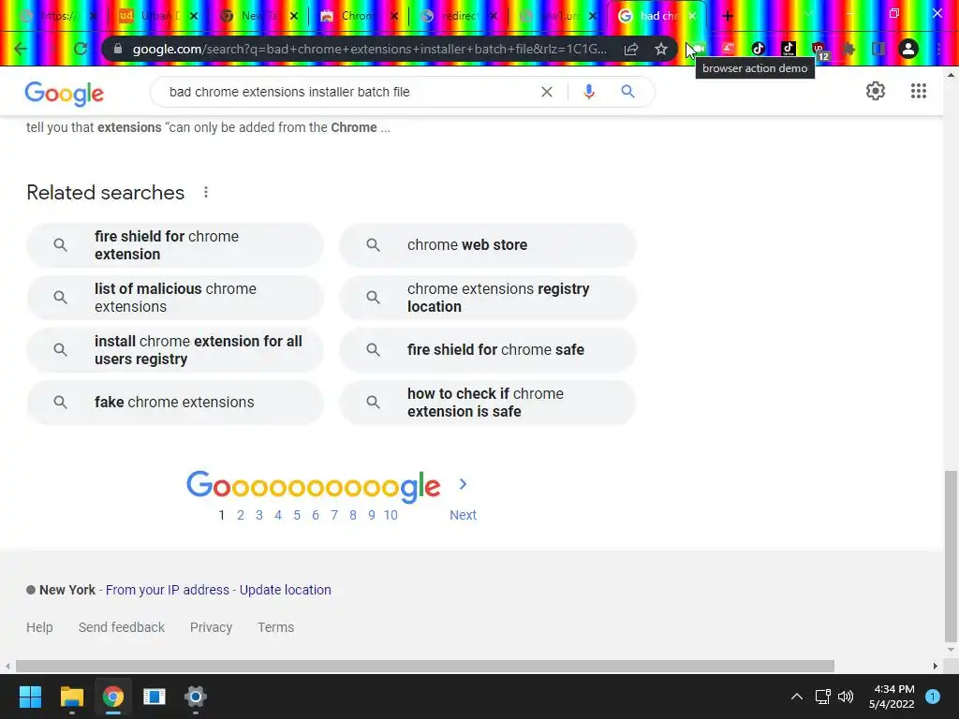Open the second TikTok extension icon
This screenshot has height=719, width=959.
789,49
